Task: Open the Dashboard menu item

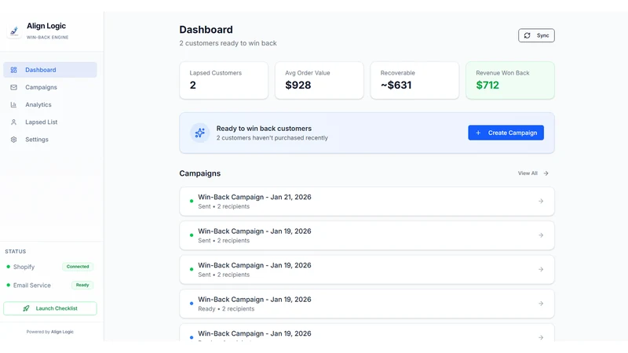Action: pyautogui.click(x=50, y=70)
